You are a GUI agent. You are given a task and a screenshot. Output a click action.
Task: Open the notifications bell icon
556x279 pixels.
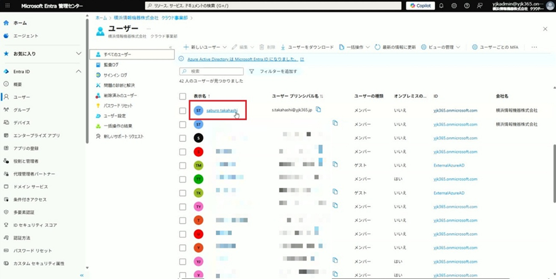[x=442, y=6]
